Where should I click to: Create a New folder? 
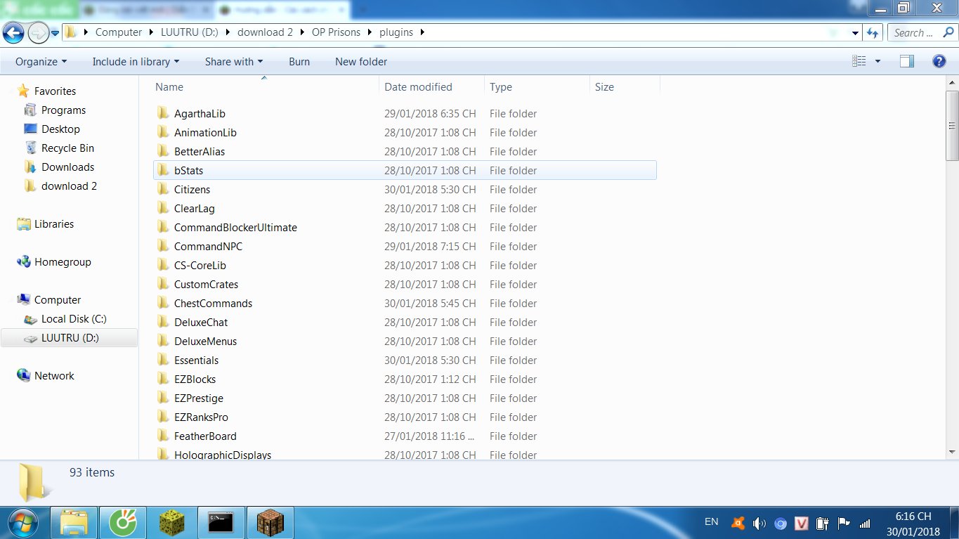coord(360,61)
